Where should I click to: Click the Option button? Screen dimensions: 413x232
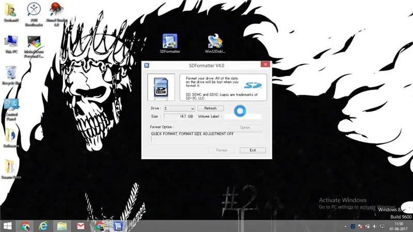[245, 127]
